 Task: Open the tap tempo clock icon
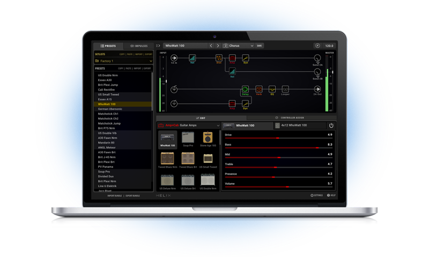(x=317, y=46)
